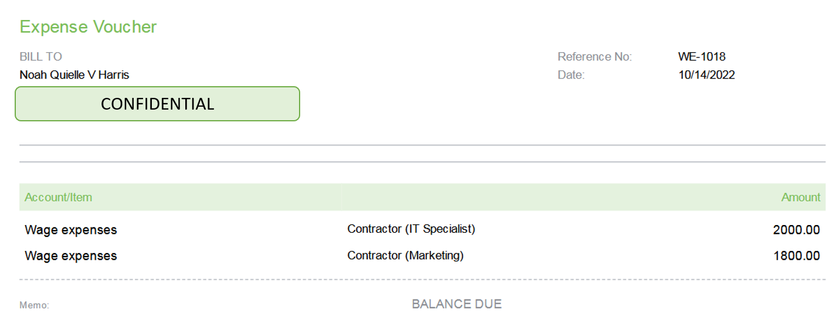This screenshot has height=330, width=839.
Task: Click the Contractor (IT Specialist) description
Action: [x=411, y=229]
